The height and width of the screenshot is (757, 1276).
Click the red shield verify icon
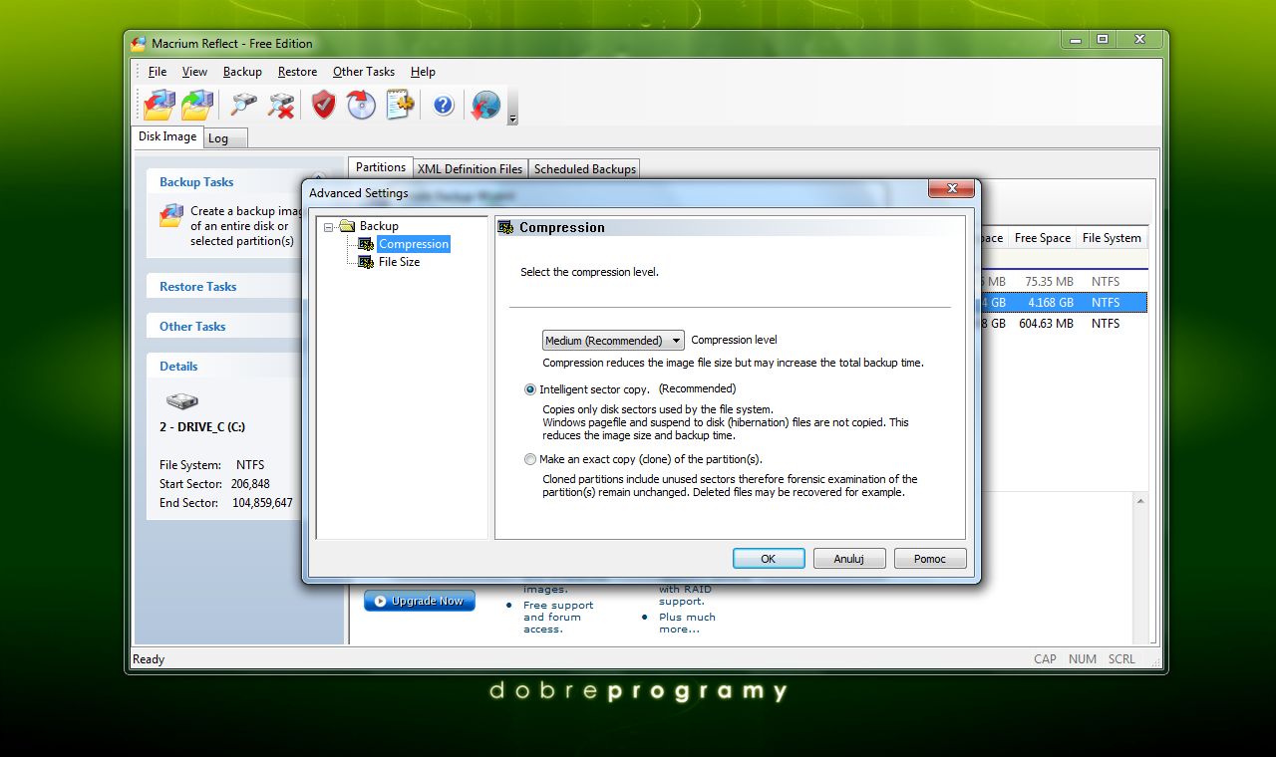(x=324, y=104)
